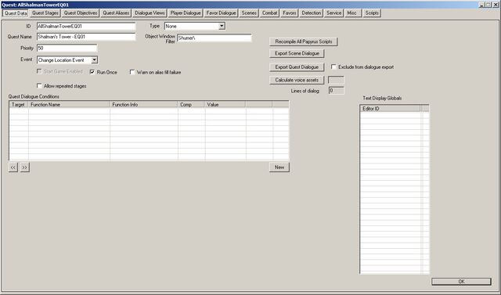501x295 pixels.
Task: Click New condition button
Action: click(x=279, y=167)
